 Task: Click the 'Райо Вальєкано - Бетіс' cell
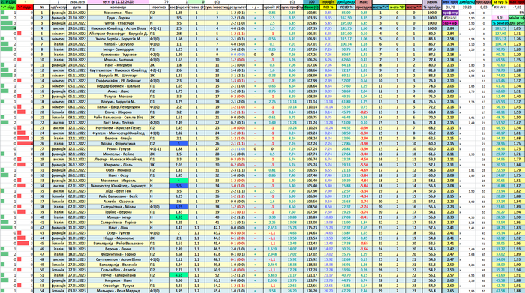click(118, 196)
